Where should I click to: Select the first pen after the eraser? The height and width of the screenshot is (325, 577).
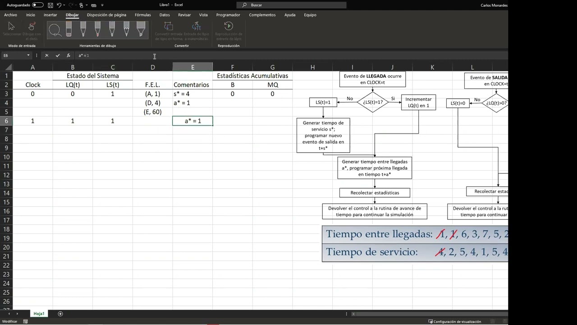coord(83,30)
